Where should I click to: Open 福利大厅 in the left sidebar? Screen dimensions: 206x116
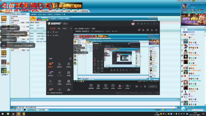(x=4, y=20)
